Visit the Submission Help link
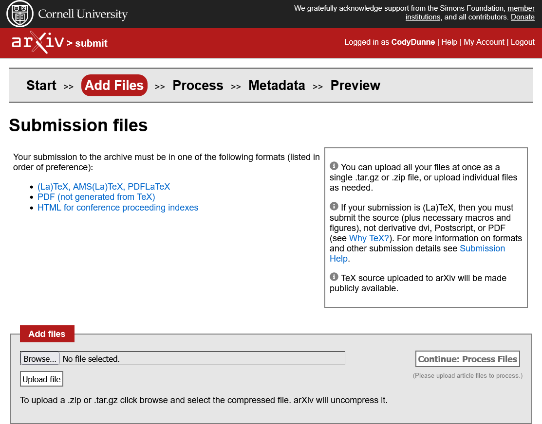 (482, 248)
